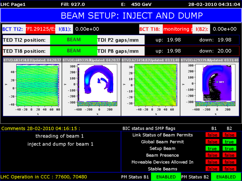Click the PM Status B1 ENABLED indicator
The height and width of the screenshot is (181, 242).
[166, 177]
